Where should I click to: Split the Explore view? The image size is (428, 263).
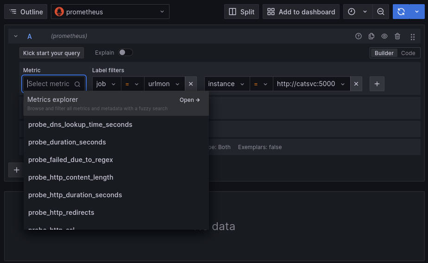241,12
